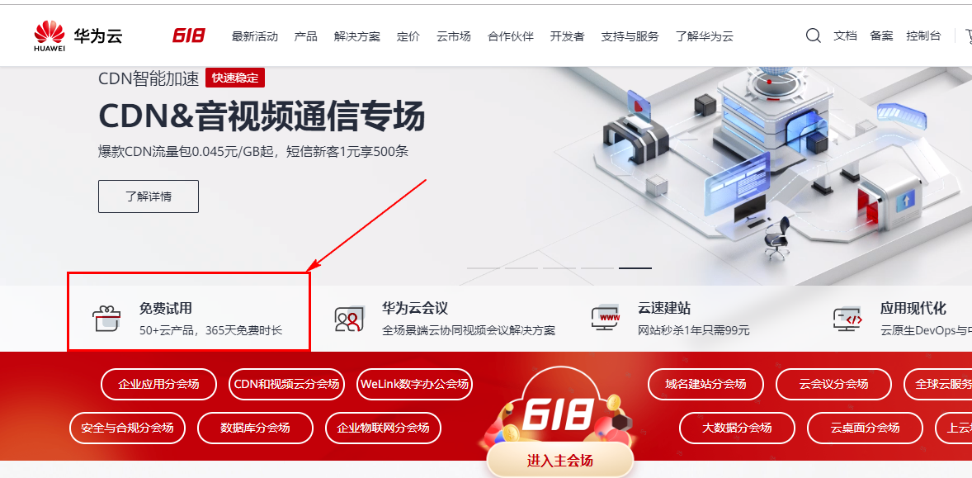
Task: Click the code monitor app modernization icon
Action: (x=847, y=319)
